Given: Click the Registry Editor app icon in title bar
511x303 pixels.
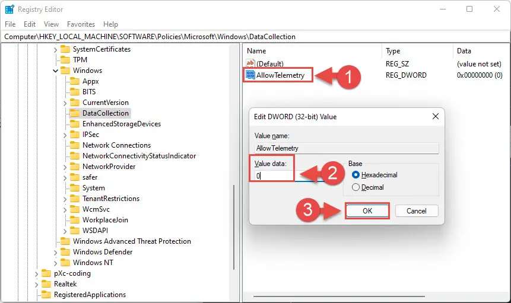Looking at the screenshot, I should tap(9, 9).
